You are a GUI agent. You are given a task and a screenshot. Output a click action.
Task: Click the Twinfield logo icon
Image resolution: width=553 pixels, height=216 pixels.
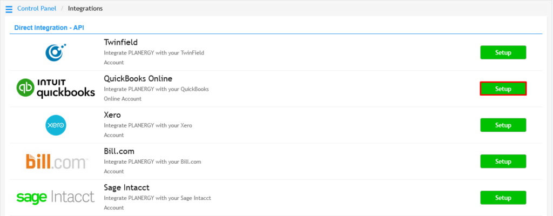coord(56,52)
